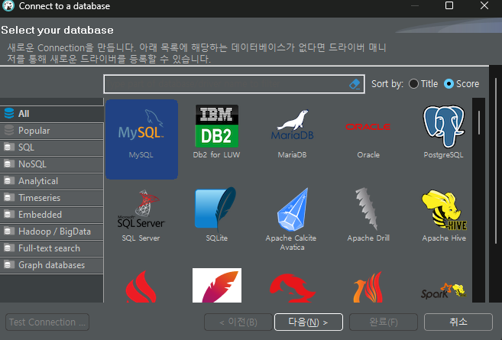Sort the list by Score
502x340 pixels.
coord(462,84)
